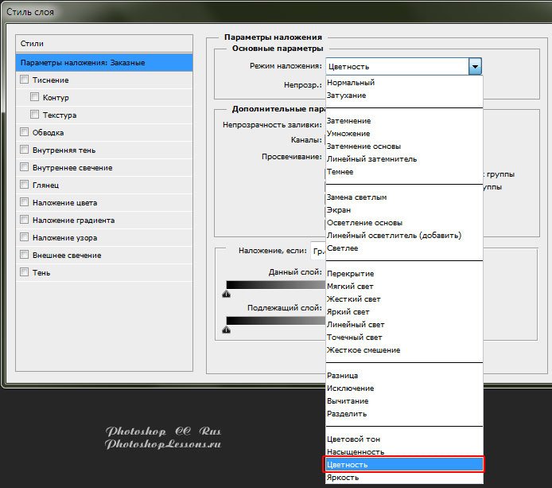
Task: Choose Яркость at the list bottom
Action: tap(342, 478)
